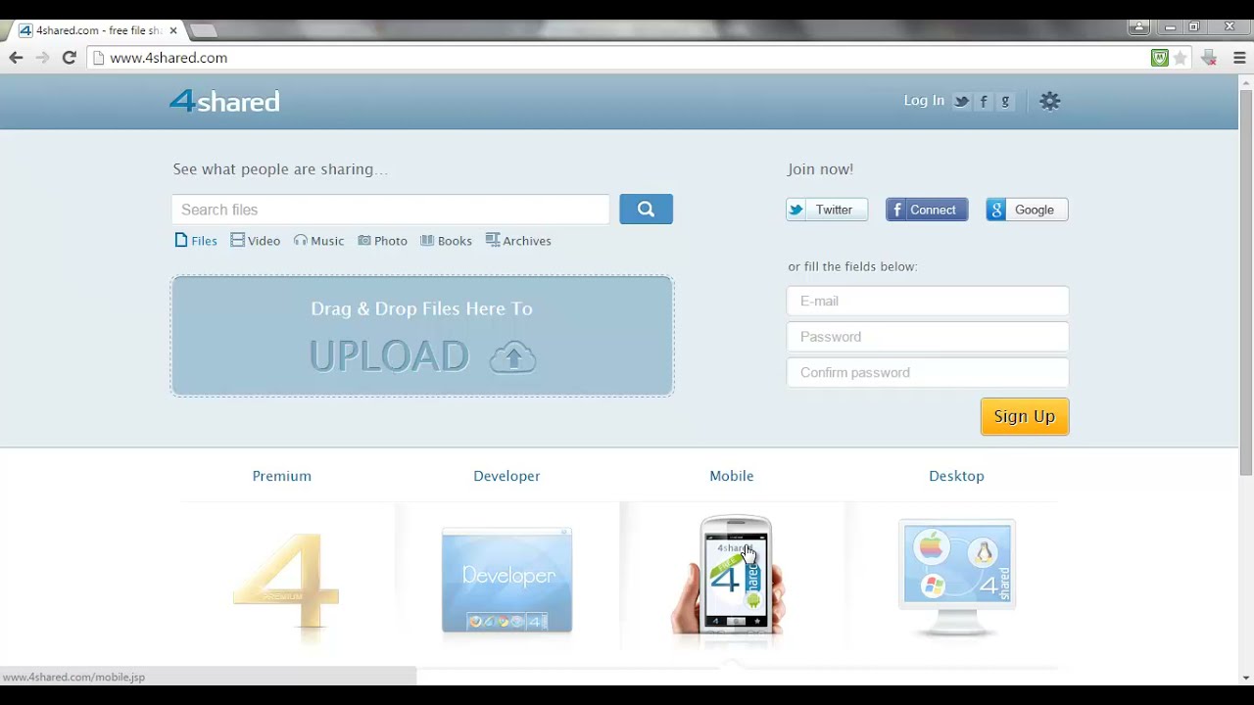
Task: Open the Desktop monitor image
Action: click(957, 578)
